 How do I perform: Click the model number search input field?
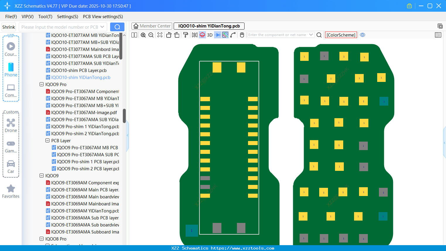click(x=60, y=27)
